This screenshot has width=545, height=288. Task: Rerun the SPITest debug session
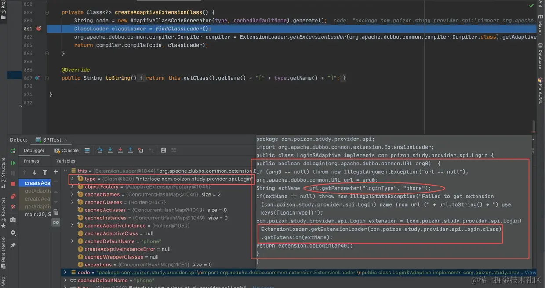(13, 150)
